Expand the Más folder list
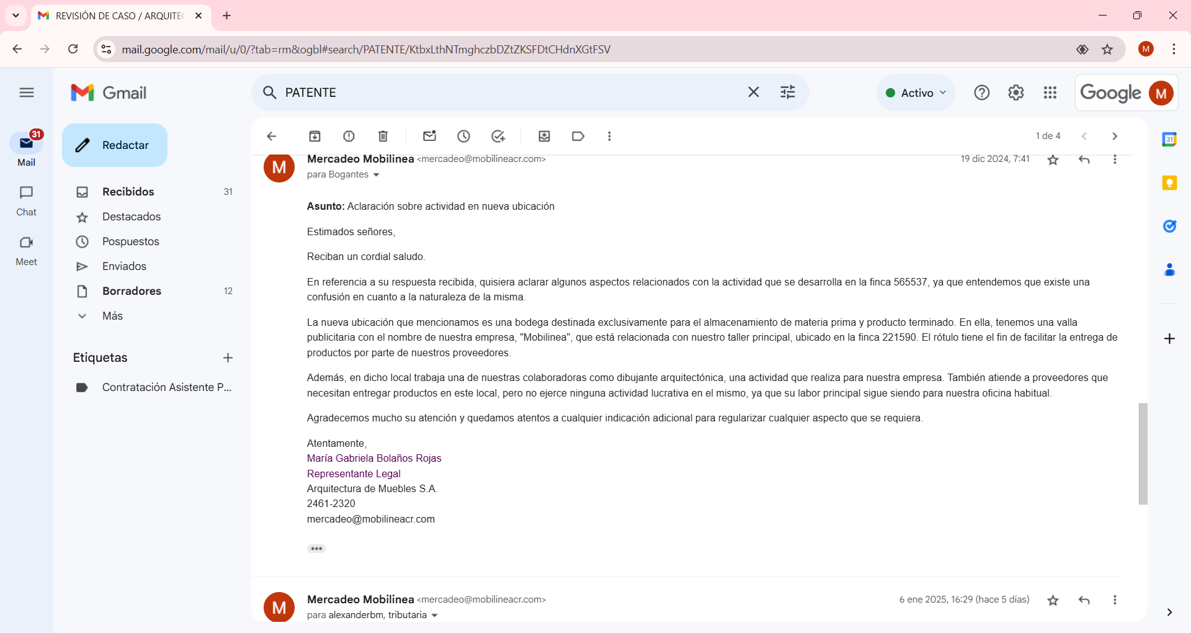The image size is (1191, 633). pyautogui.click(x=112, y=316)
